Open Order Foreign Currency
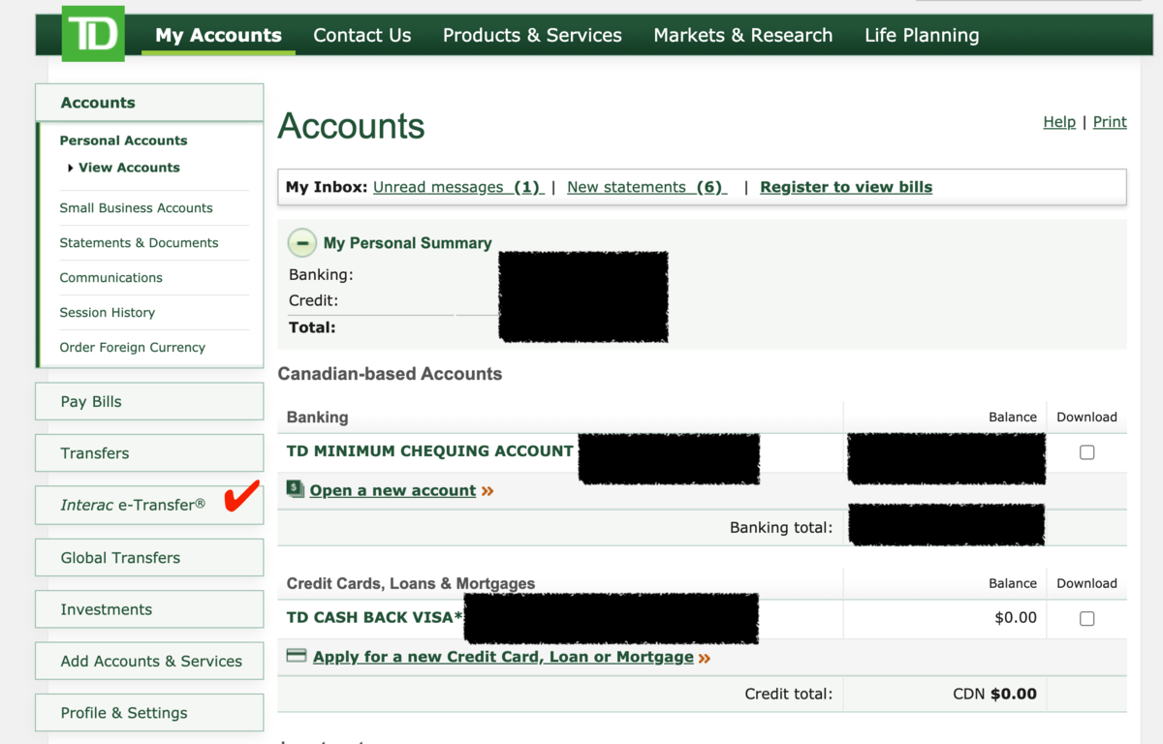Viewport: 1163px width, 744px height. 132,348
